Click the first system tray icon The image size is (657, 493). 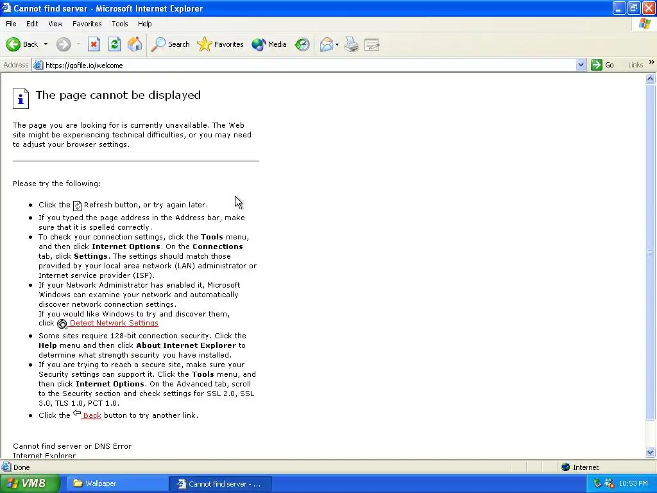click(597, 483)
